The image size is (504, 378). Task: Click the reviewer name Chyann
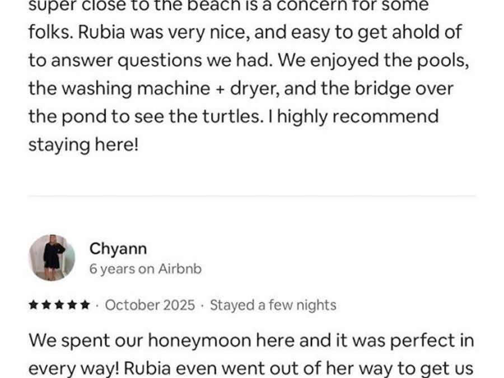point(118,249)
